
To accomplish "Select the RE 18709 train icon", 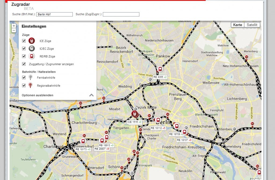I will pyautogui.click(x=177, y=126).
